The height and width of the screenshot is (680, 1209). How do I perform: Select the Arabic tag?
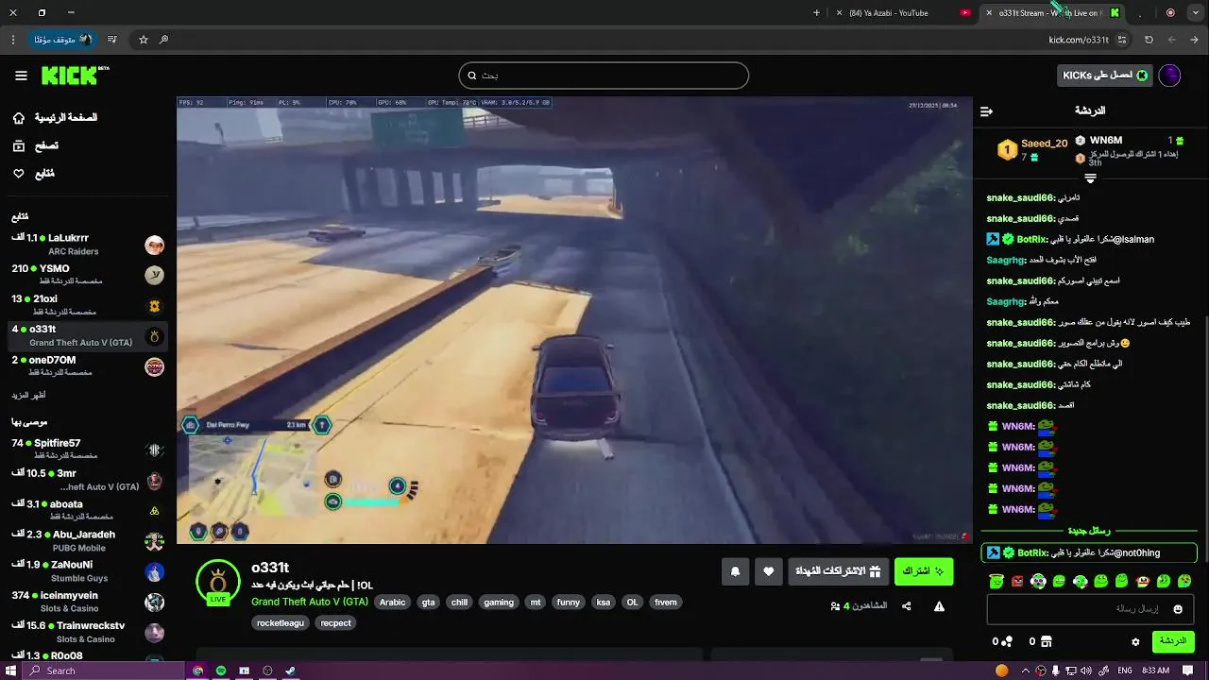392,603
